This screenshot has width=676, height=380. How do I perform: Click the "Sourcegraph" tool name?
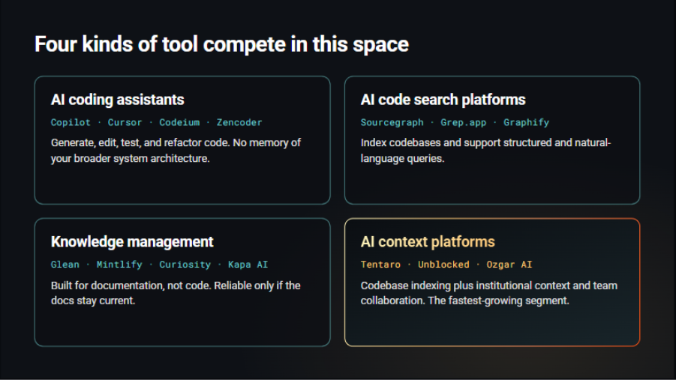click(x=392, y=122)
